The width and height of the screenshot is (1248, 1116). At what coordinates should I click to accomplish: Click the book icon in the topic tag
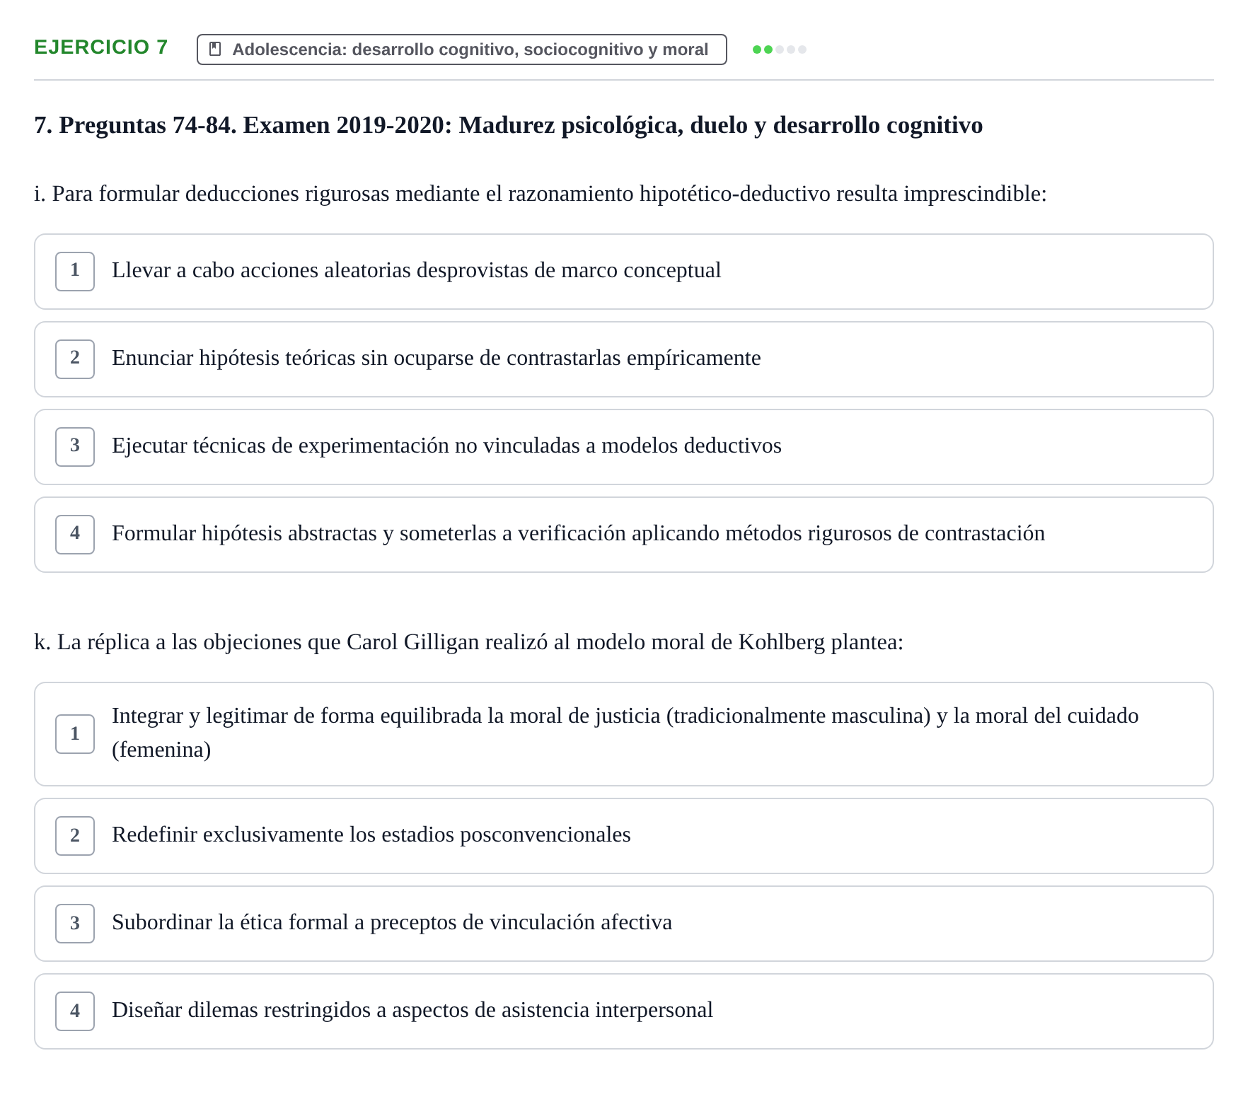pyautogui.click(x=216, y=49)
